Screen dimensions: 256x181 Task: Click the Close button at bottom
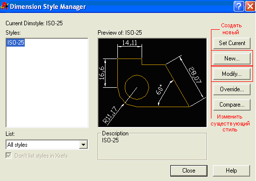tap(189, 171)
